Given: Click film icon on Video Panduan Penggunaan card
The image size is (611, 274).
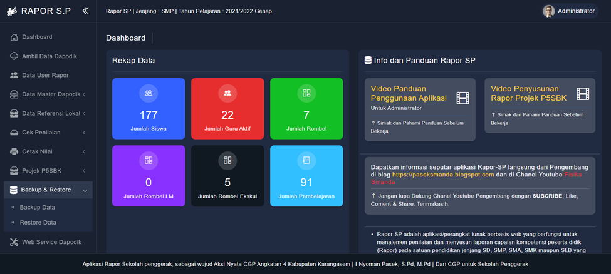Looking at the screenshot, I should click(462, 97).
